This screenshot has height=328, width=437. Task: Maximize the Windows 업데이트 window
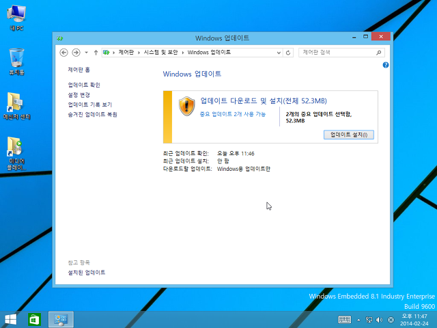[366, 36]
